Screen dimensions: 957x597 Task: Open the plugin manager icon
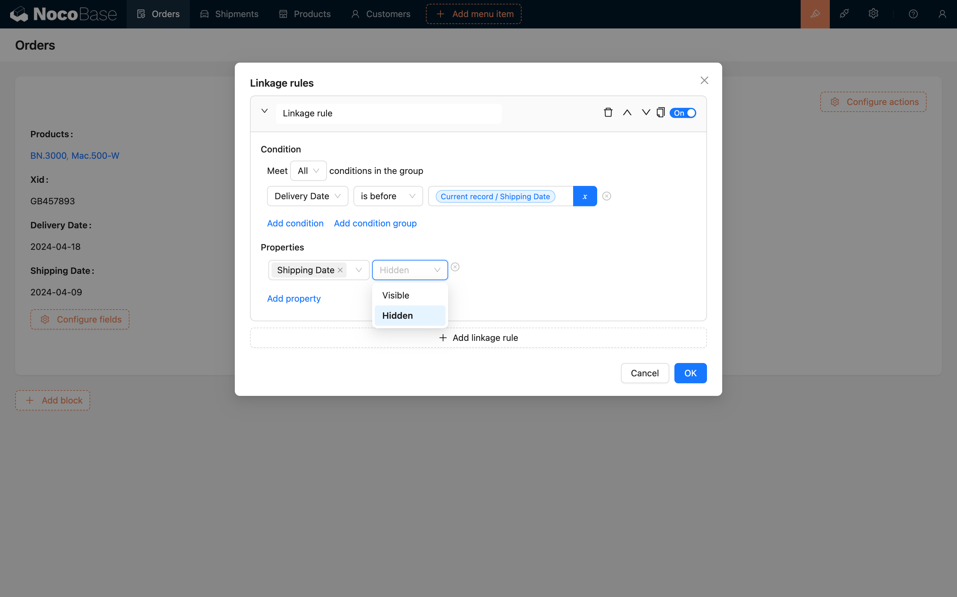(x=844, y=14)
